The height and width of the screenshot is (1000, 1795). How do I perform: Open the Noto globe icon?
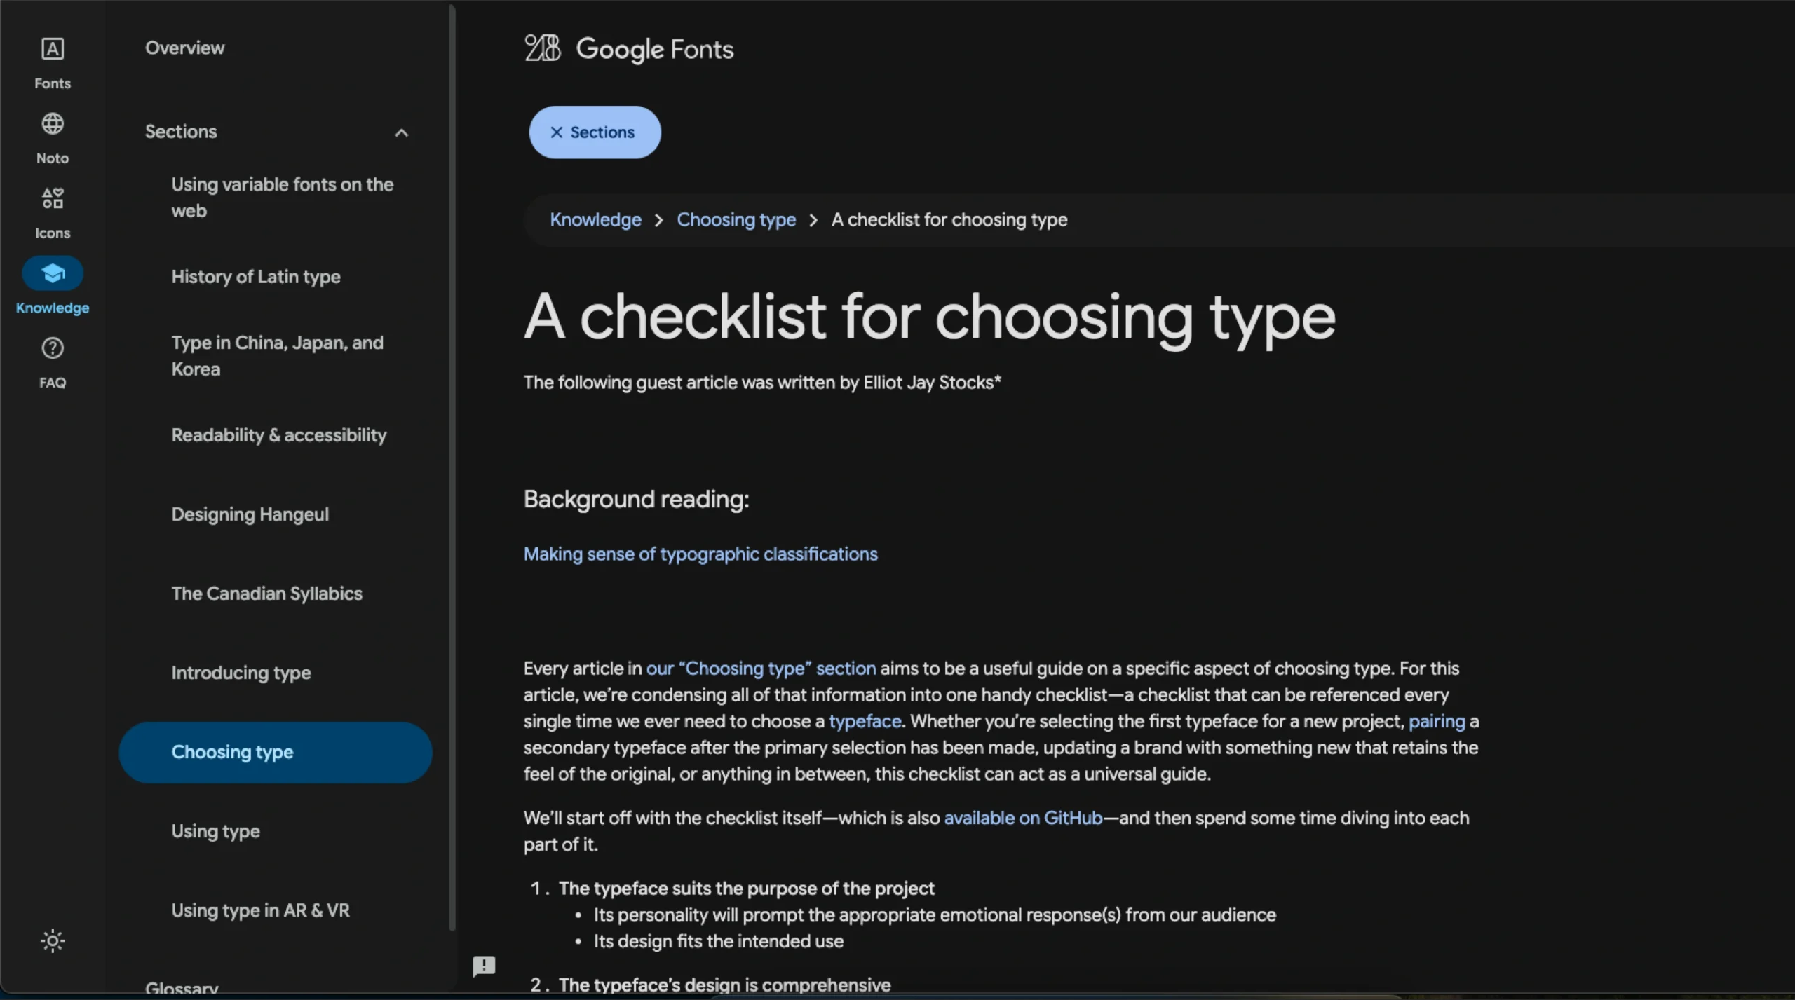[53, 124]
